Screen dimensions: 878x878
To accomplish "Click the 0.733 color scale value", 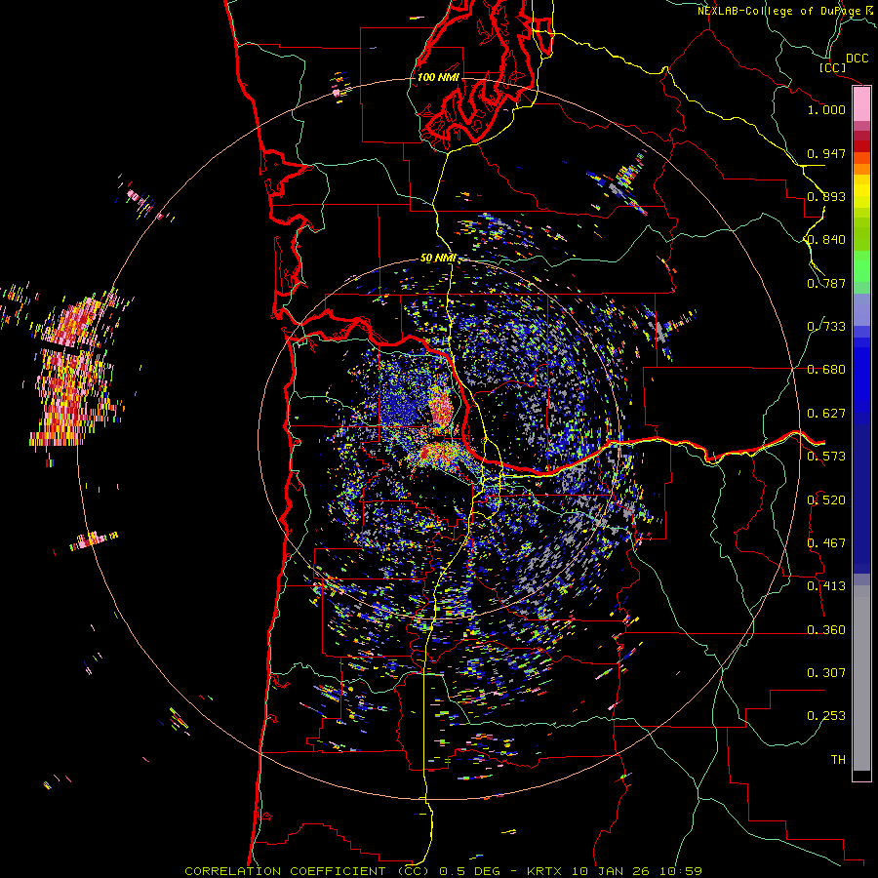I will click(x=826, y=327).
